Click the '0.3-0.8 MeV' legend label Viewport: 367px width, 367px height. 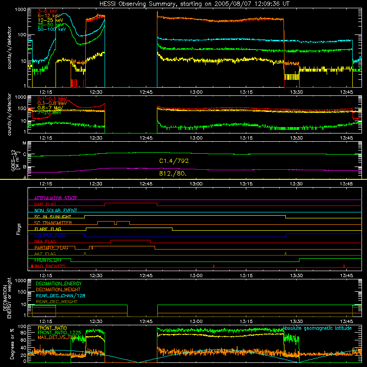[x=52, y=103]
